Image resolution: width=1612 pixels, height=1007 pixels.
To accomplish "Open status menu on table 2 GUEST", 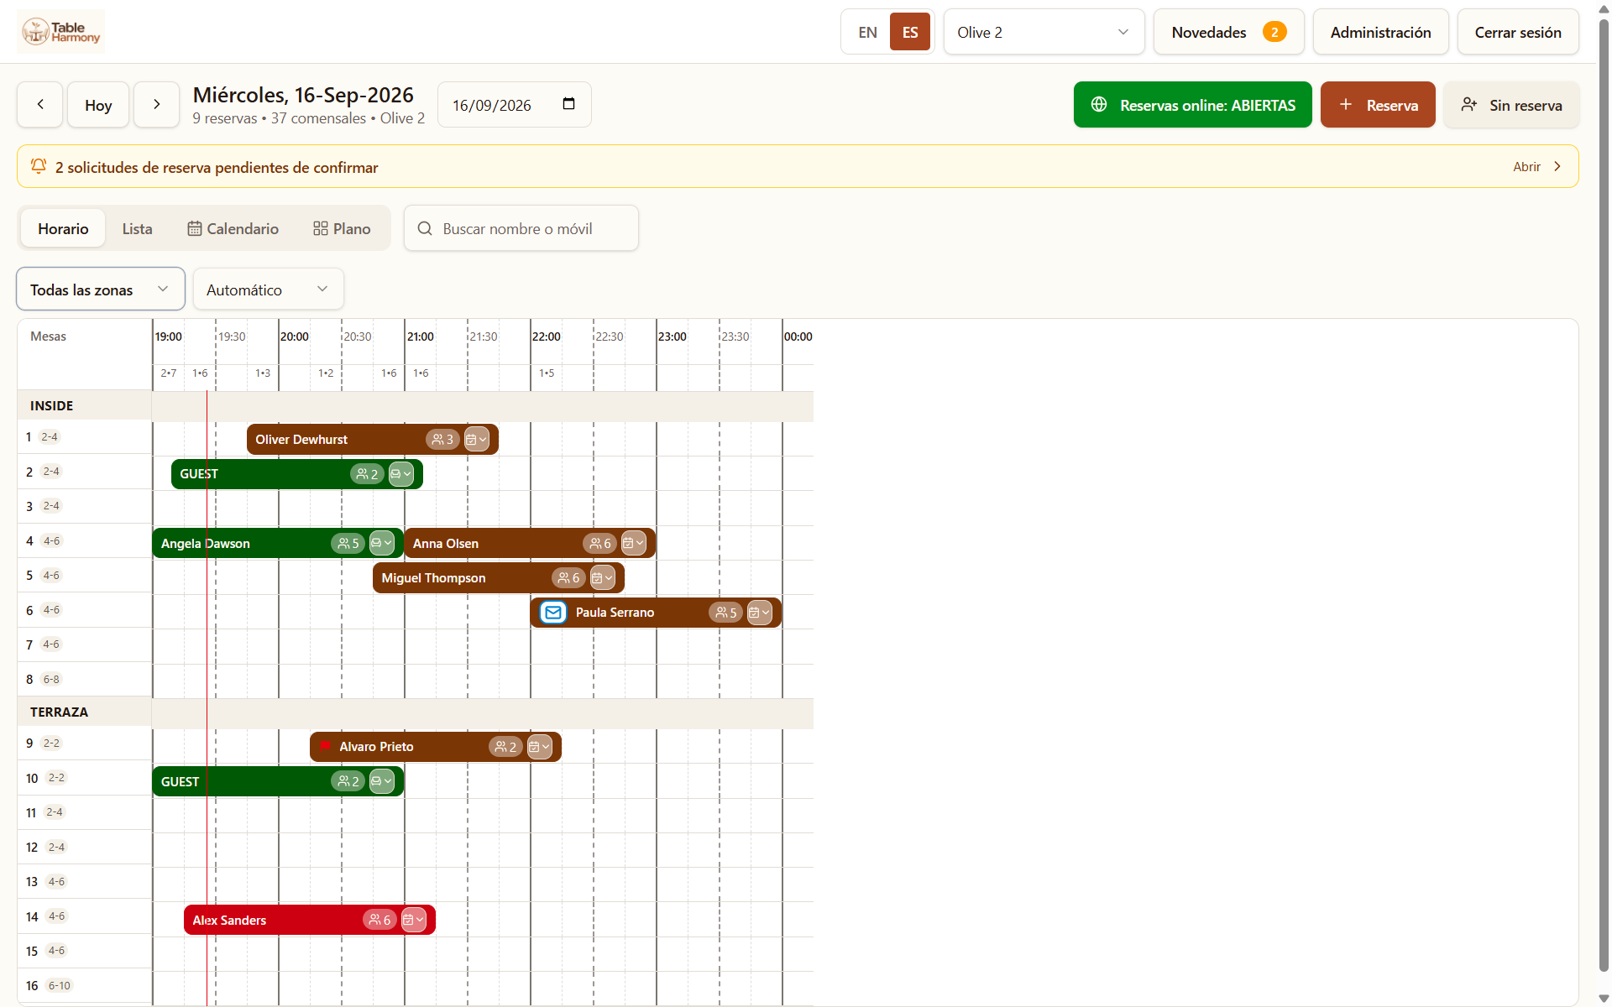I will 400,474.
